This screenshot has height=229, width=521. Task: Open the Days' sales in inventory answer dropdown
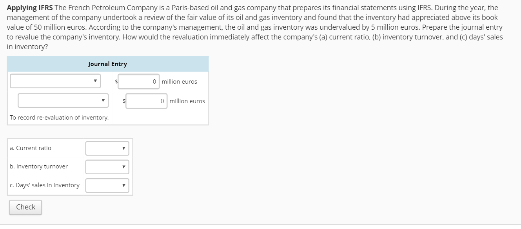tap(107, 186)
